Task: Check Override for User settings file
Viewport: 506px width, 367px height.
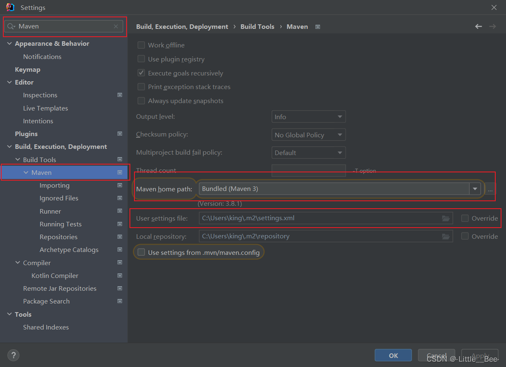Action: (465, 219)
